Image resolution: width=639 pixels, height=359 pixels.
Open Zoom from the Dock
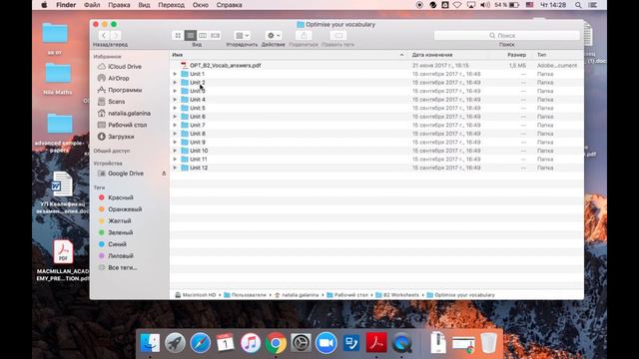(x=326, y=343)
